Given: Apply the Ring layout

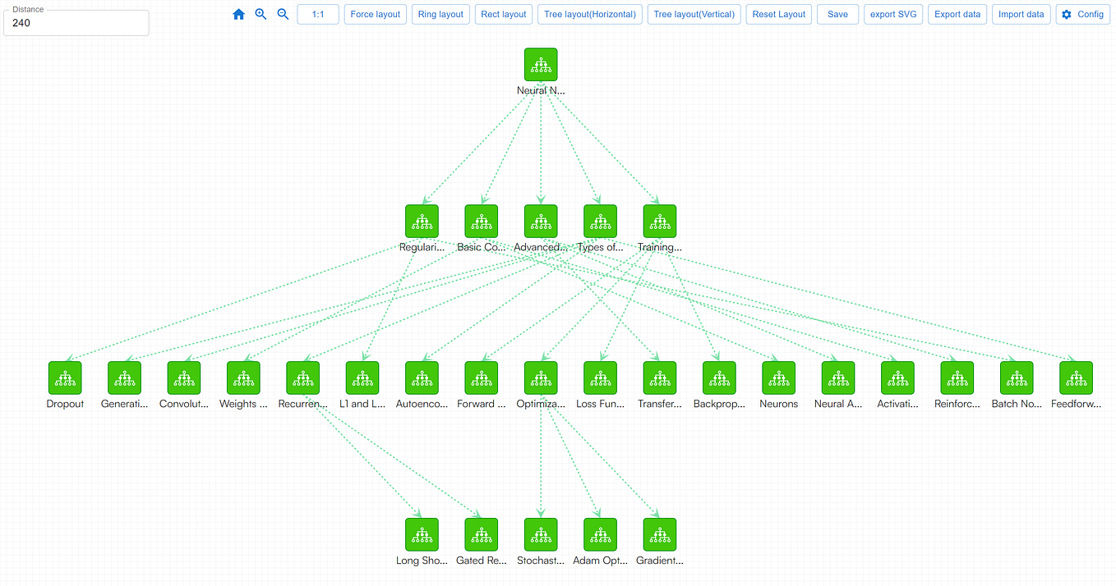Looking at the screenshot, I should tap(440, 14).
